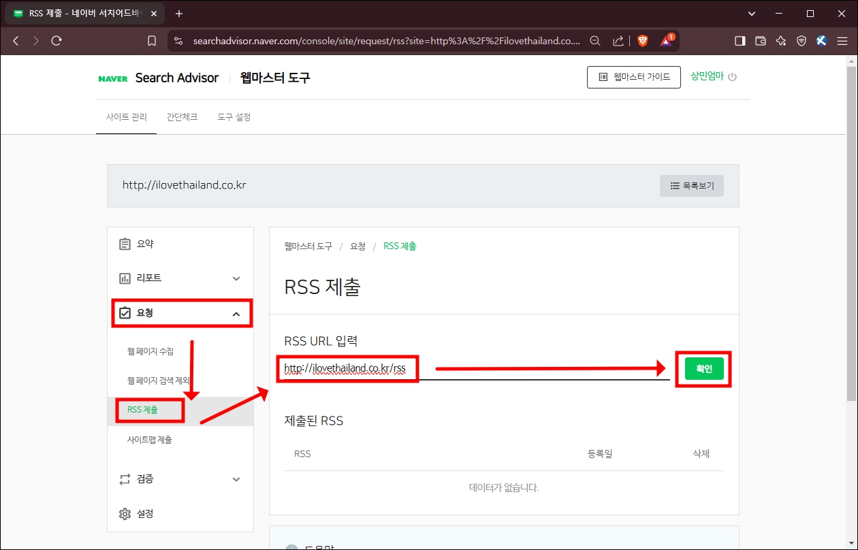Open the Brave Wallet icon
This screenshot has width=858, height=550.
point(761,41)
